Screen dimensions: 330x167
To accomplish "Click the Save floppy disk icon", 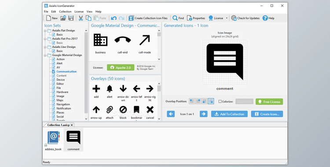I will (x=71, y=18).
